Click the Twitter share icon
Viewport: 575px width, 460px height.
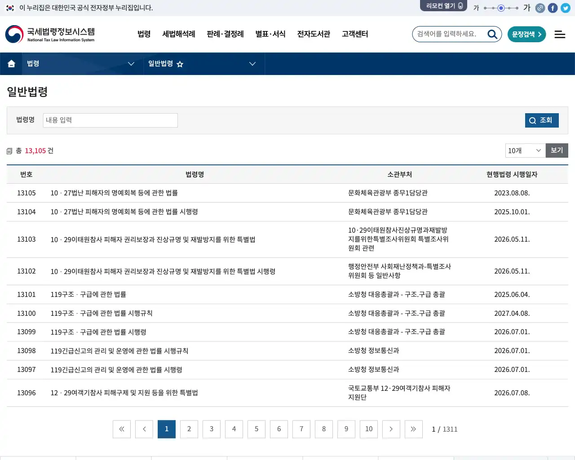566,8
